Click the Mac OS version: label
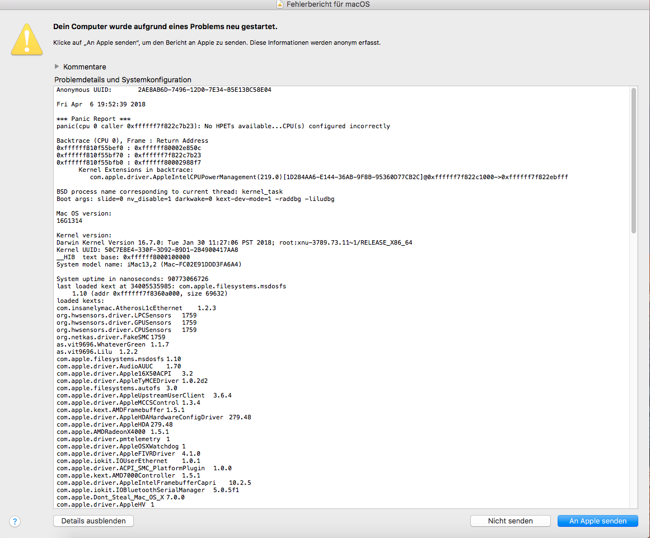The height and width of the screenshot is (538, 650). point(84,213)
